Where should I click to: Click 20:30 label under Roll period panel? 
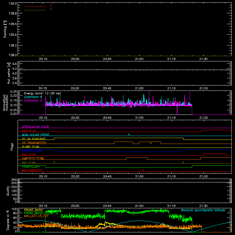tap(75, 88)
